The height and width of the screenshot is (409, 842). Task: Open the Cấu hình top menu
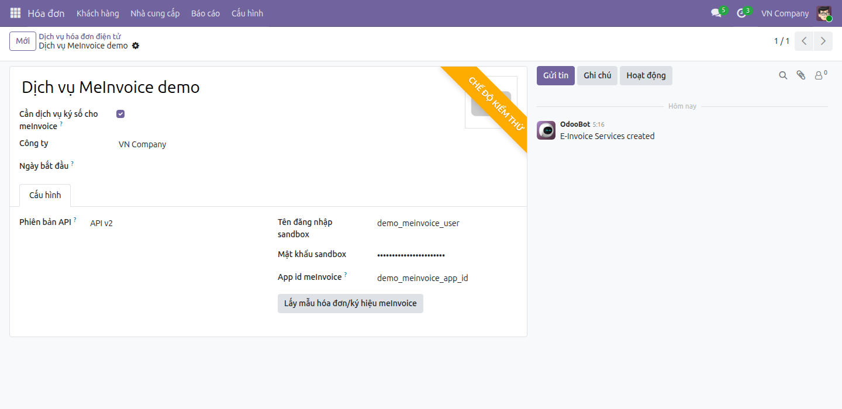click(247, 13)
